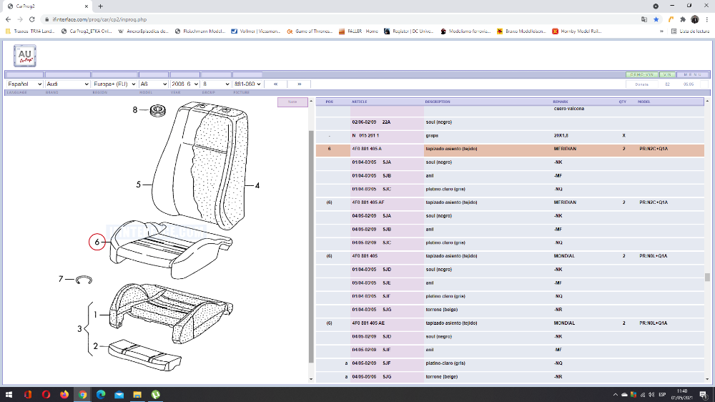Open the notification center icon
This screenshot has height=402, width=715.
[x=704, y=395]
